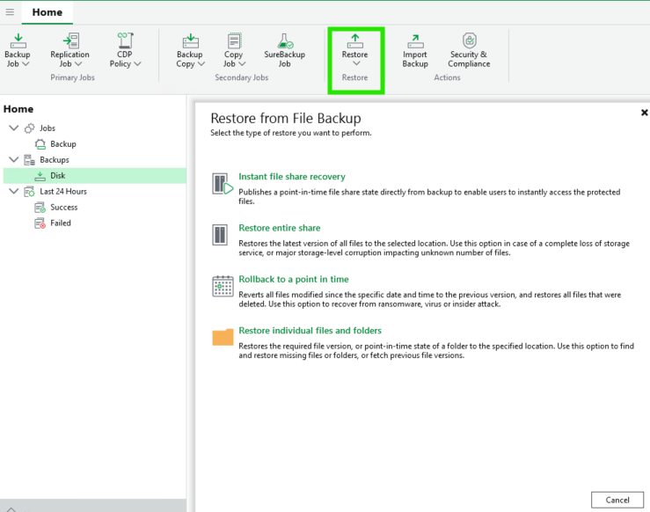Screen dimensions: 650x512
Task: Click the Import Backup icon
Action: pyautogui.click(x=415, y=41)
